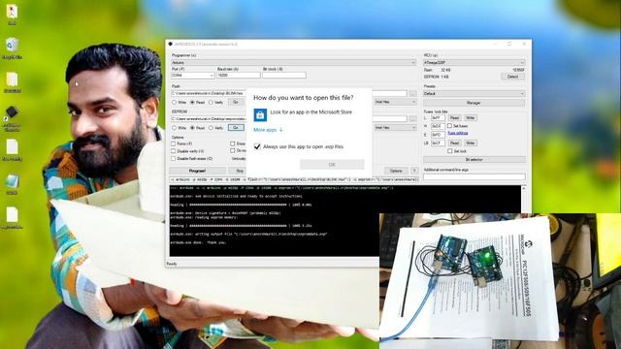Click the generated avrdude command line field

point(294,179)
